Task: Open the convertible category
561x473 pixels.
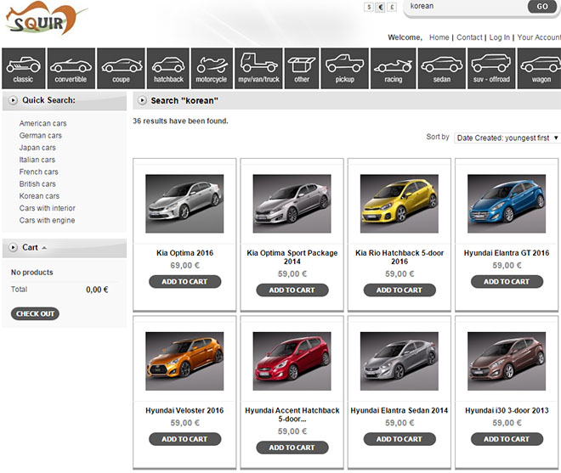Action: point(71,68)
